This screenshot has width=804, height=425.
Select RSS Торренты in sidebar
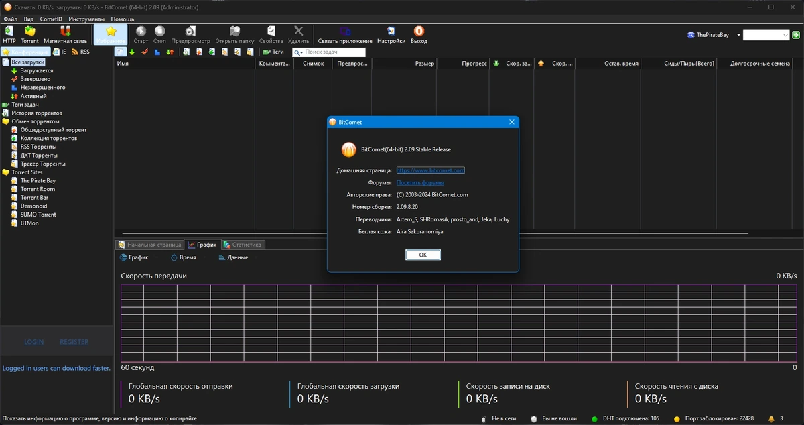pyautogui.click(x=39, y=147)
